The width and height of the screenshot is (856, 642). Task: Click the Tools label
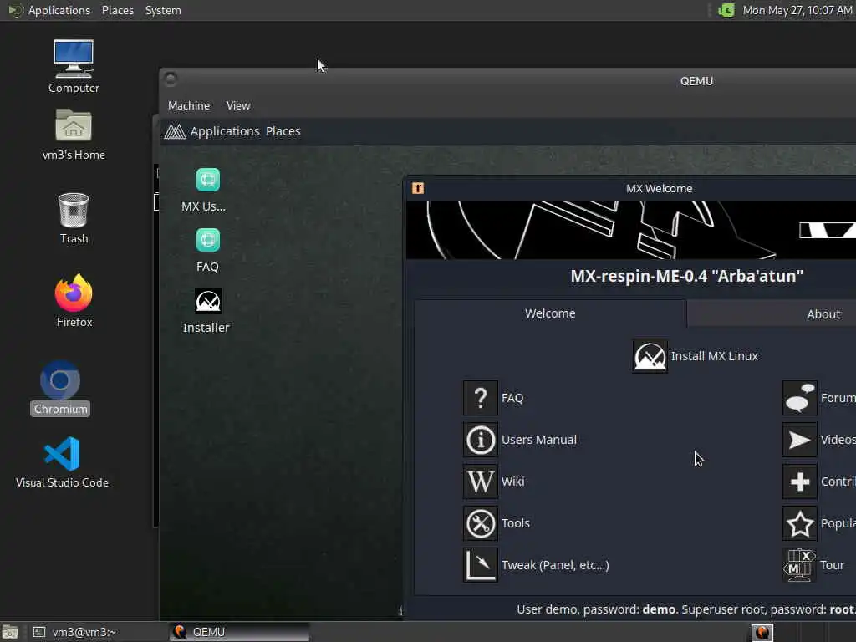[515, 523]
